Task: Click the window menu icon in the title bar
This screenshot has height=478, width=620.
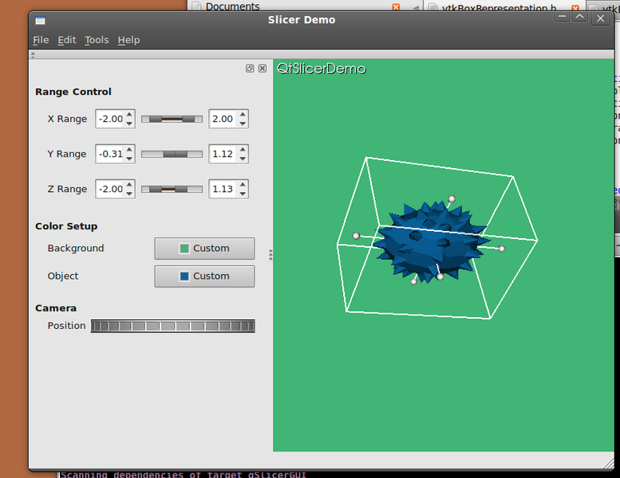Action: tap(41, 20)
